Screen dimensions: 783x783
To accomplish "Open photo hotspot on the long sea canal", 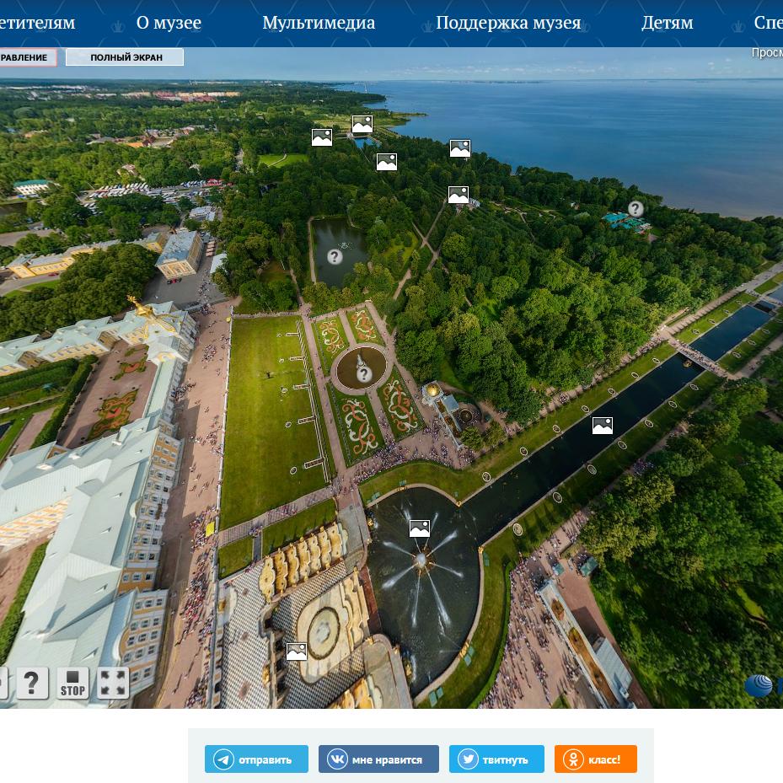I will 602,426.
